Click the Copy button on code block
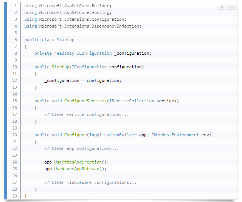Screen dimensions: 242x202 point(231,8)
